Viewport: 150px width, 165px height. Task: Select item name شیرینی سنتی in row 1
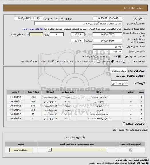coord(99,97)
